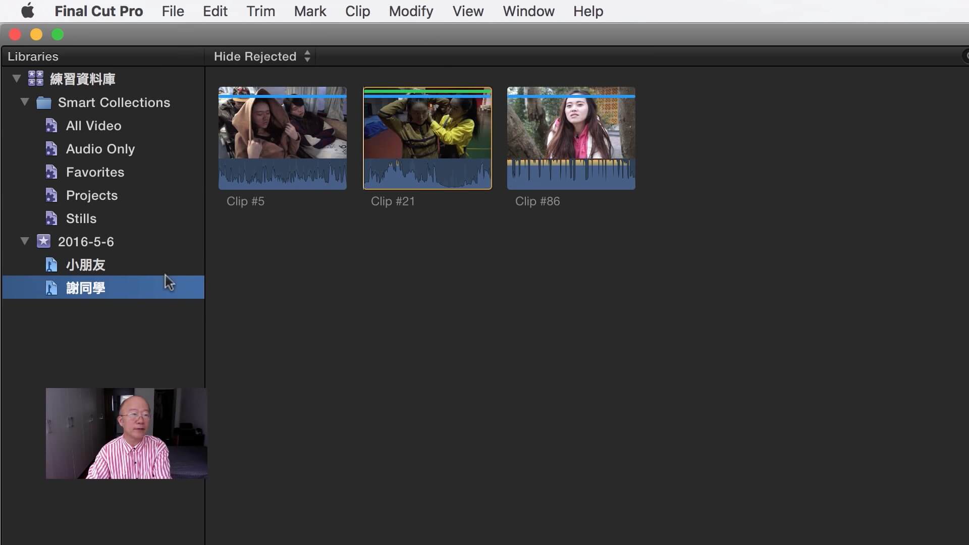Open the Apple menu

click(28, 11)
